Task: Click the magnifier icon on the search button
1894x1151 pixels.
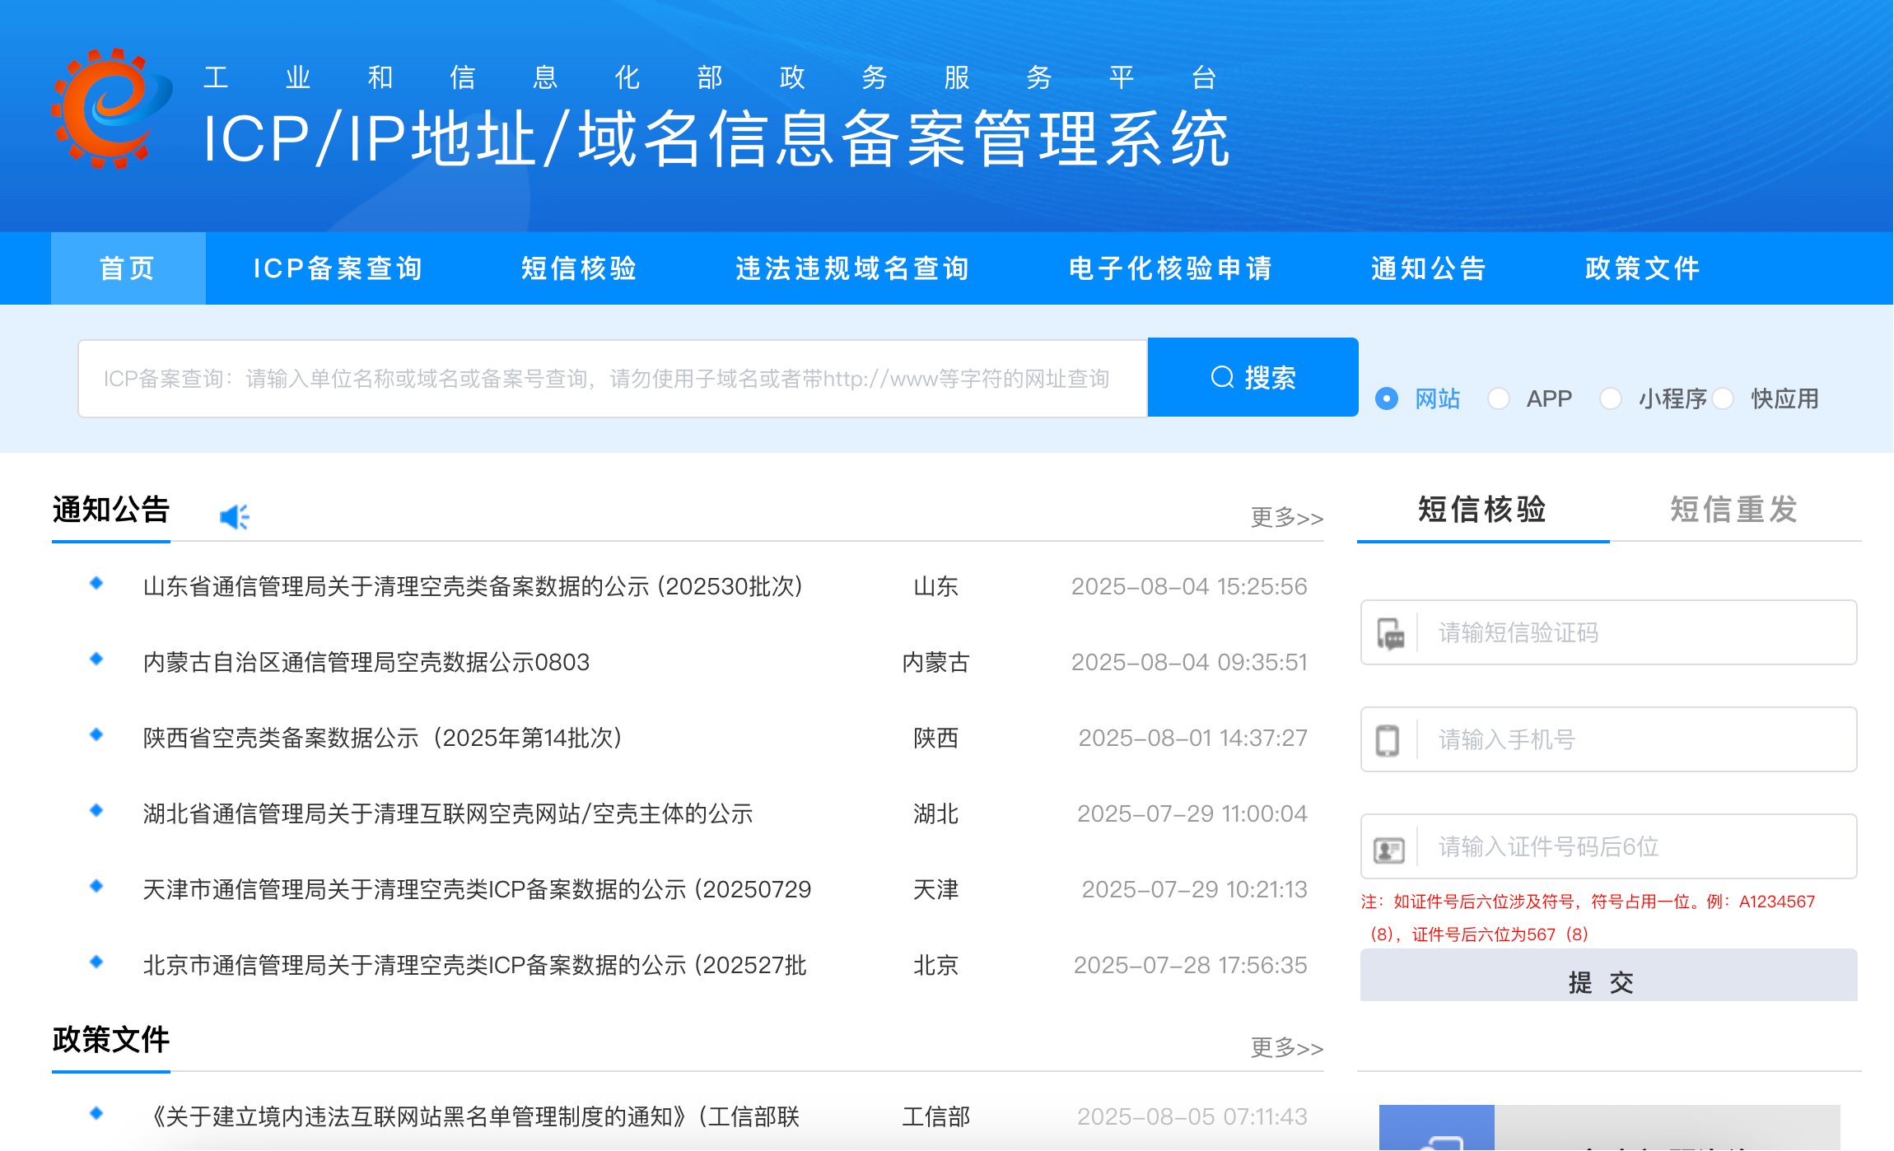Action: click(x=1222, y=377)
